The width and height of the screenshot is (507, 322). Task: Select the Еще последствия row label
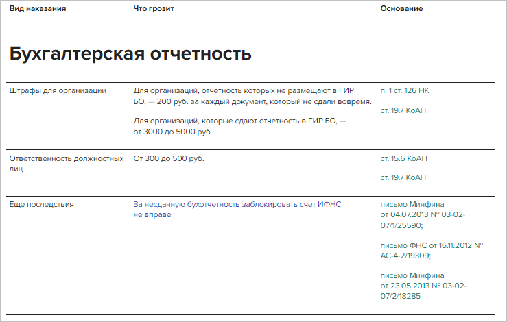click(41, 204)
